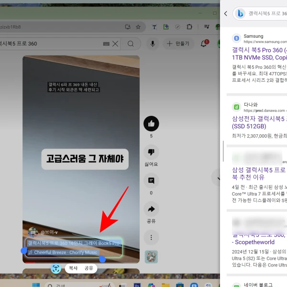Open the 갤럭시 북5 Pro 360 Samsung result
This screenshot has height=287, width=287.
(259, 54)
